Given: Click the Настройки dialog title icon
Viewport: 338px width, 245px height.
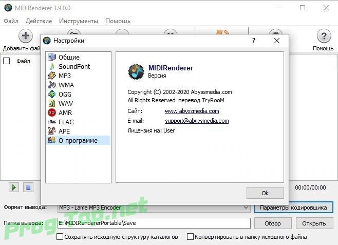Looking at the screenshot, I should pos(47,41).
